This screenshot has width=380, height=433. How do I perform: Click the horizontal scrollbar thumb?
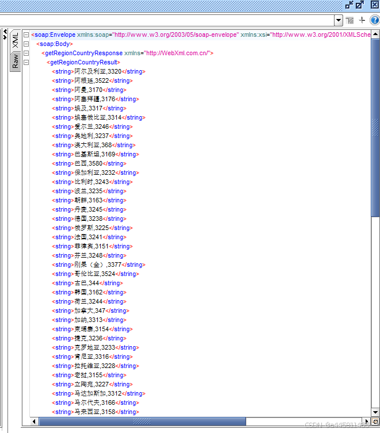pyautogui.click(x=142, y=421)
